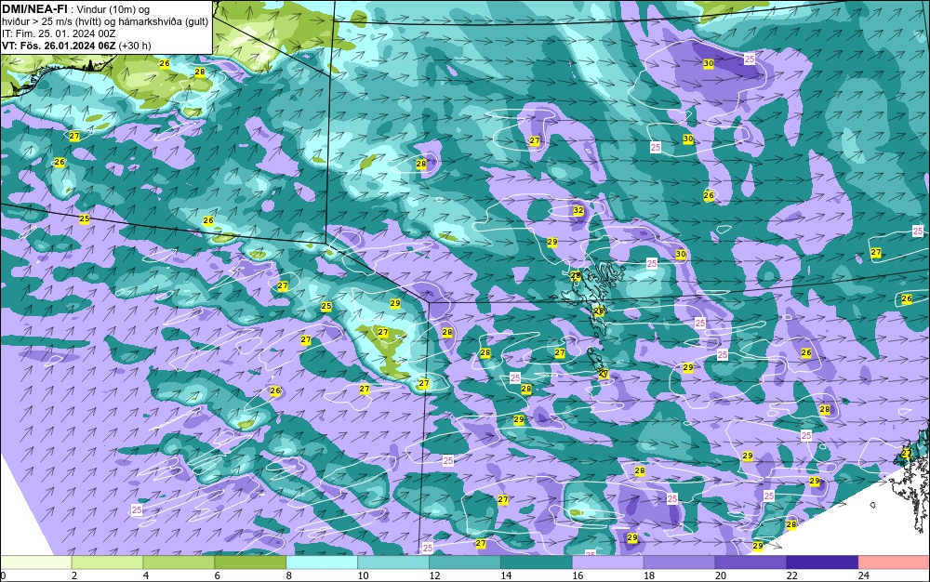Pick the green 4–6 m/s legend swatch

[x=179, y=562]
